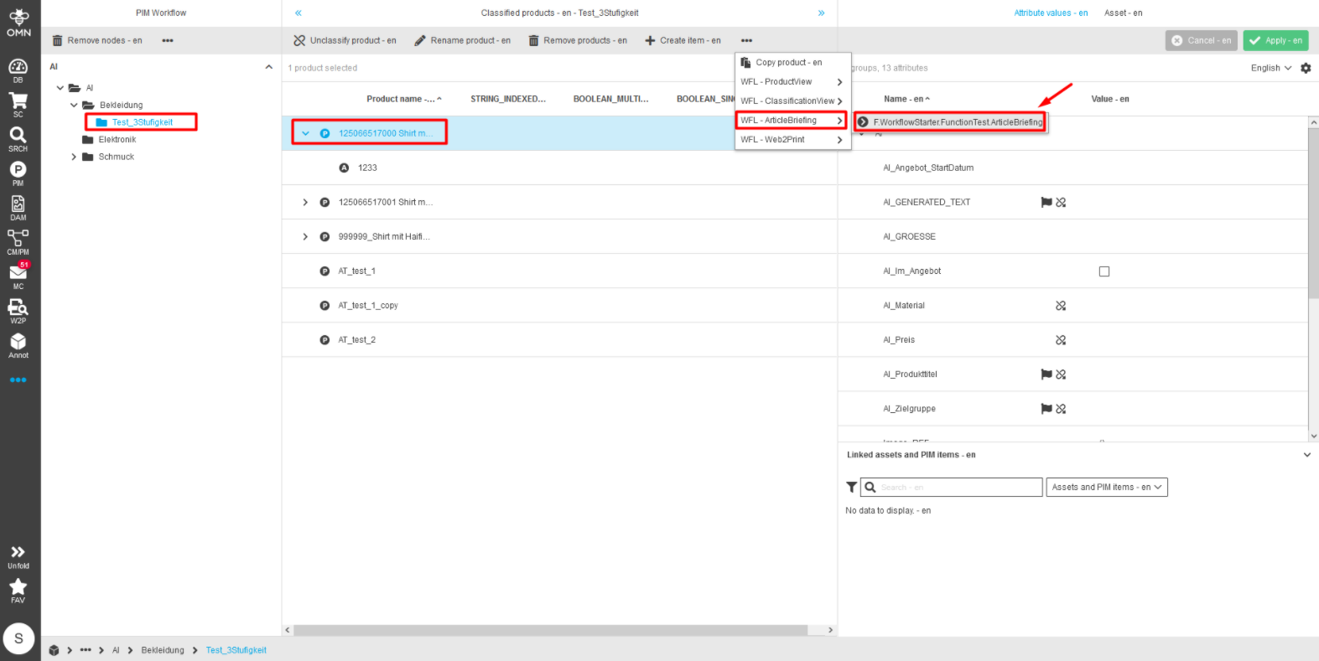Click Remove products - en
The height and width of the screenshot is (661, 1319).
(578, 40)
